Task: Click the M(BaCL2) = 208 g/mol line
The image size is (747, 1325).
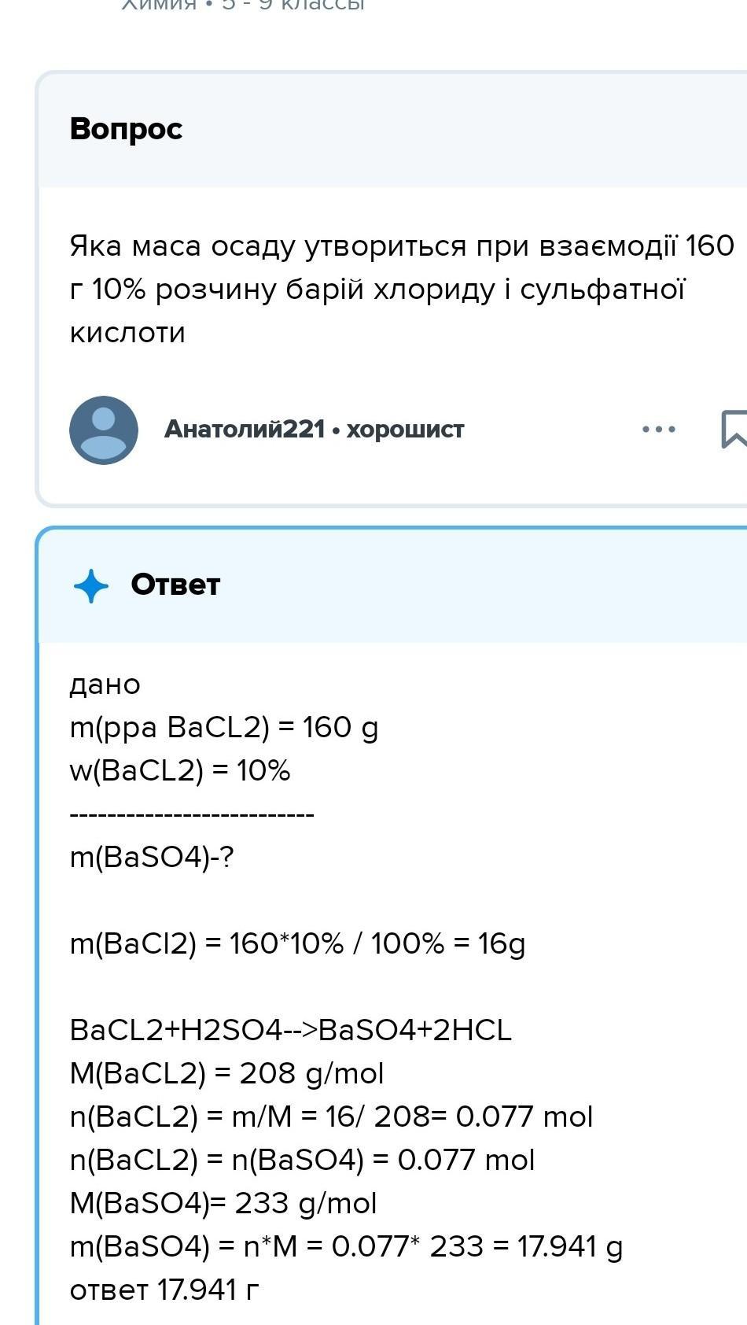Action: pyautogui.click(x=227, y=1073)
